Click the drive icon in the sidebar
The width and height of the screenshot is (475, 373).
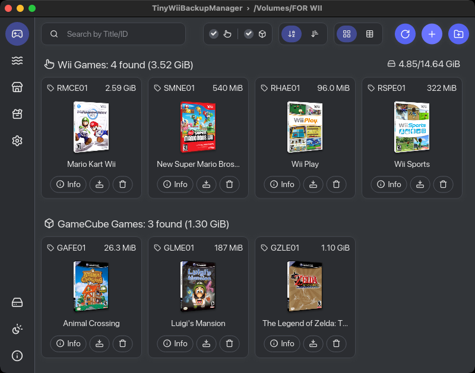coord(17,302)
